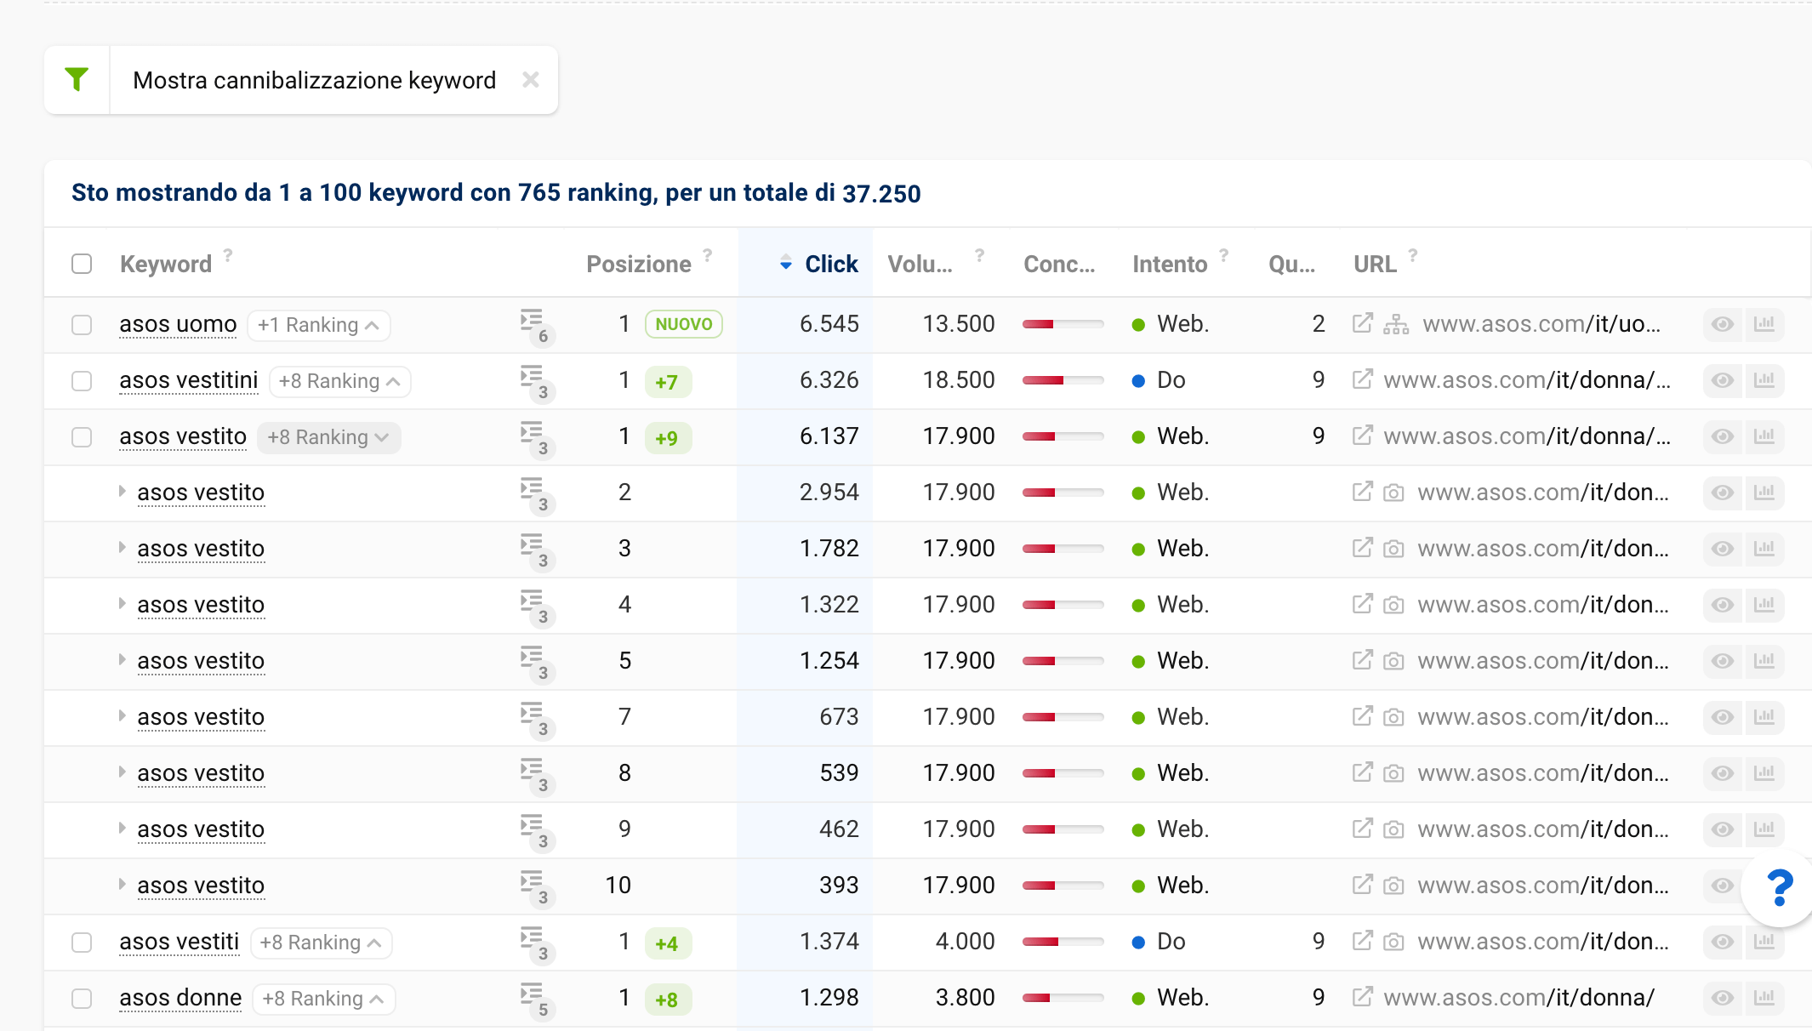Click SERP features icon for asos vestitini
The image size is (1812, 1031).
tap(537, 383)
